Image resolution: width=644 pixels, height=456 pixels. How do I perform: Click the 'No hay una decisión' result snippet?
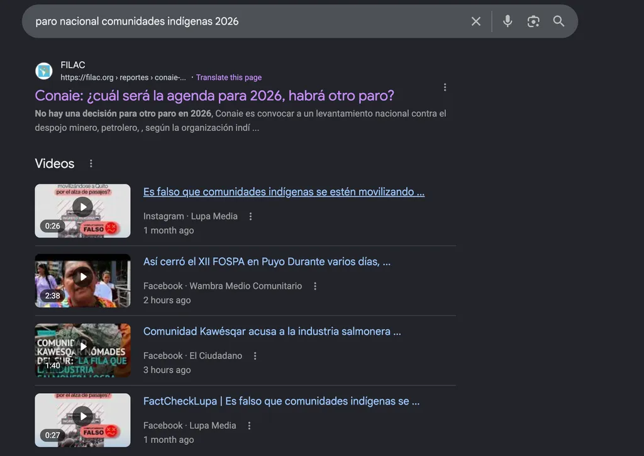tap(240, 121)
